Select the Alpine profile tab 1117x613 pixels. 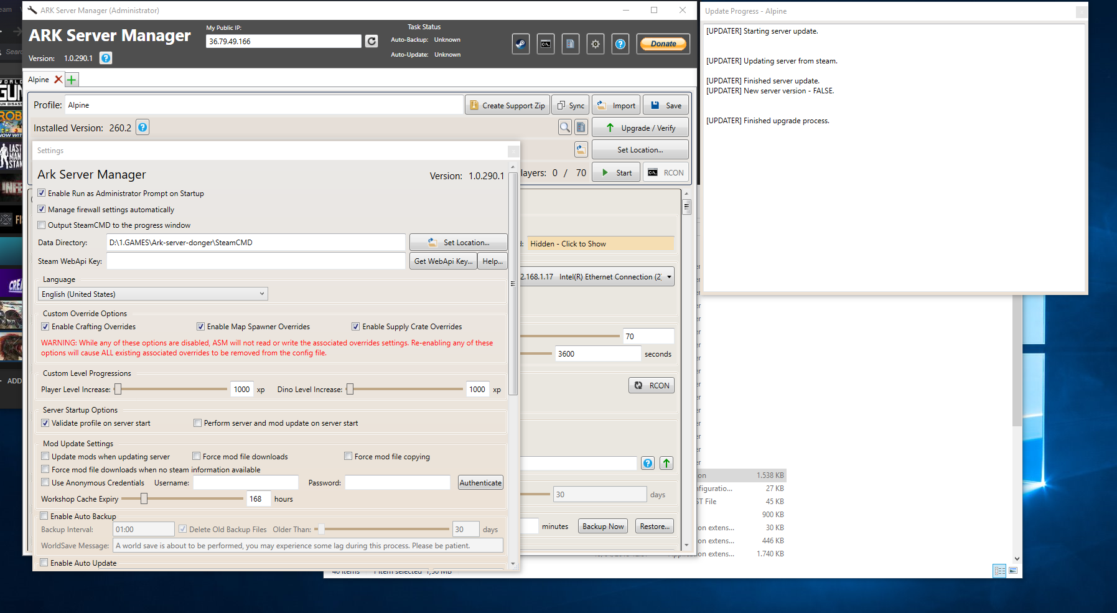point(39,79)
